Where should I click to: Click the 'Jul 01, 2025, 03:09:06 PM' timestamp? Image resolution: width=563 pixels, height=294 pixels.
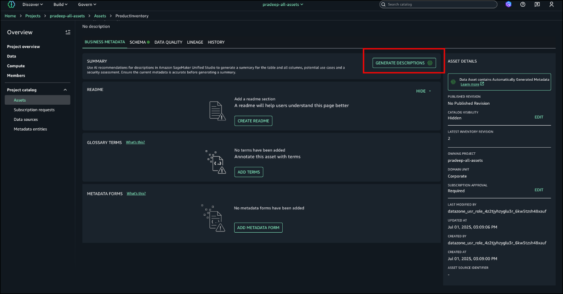tap(472, 227)
